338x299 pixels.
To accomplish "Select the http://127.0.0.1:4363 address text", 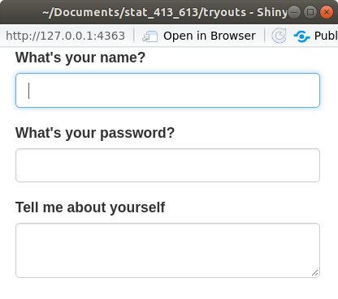I will [x=65, y=36].
